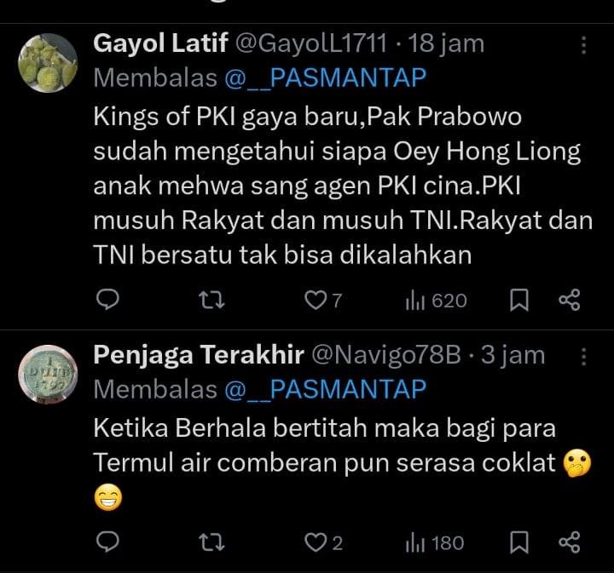
Task: Reply to Penjaga Terakhir's tweet
Action: pyautogui.click(x=107, y=542)
